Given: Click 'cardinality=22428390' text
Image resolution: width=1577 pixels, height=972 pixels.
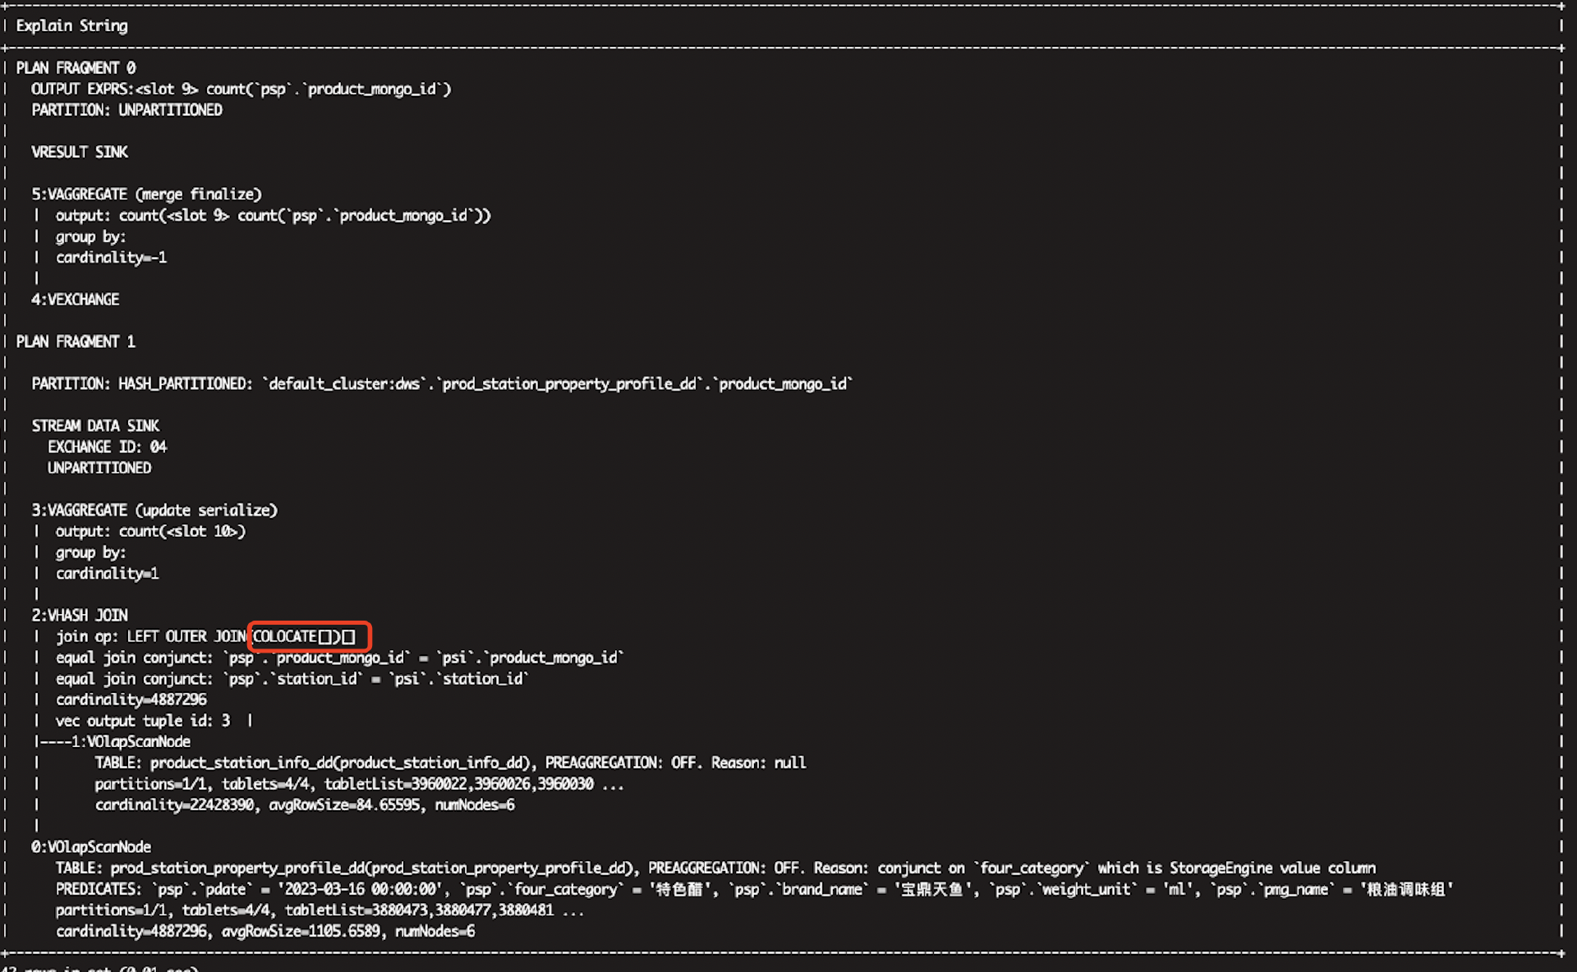Looking at the screenshot, I should pyautogui.click(x=174, y=805).
